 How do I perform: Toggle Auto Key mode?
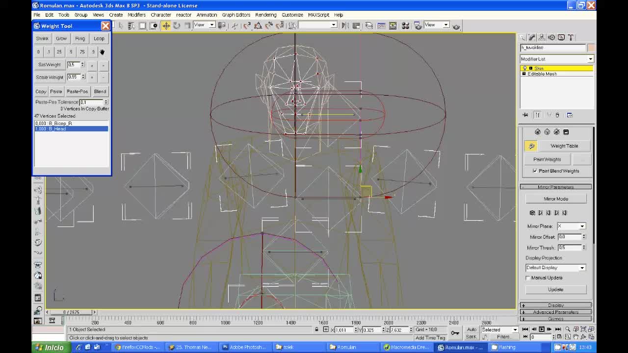point(471,329)
